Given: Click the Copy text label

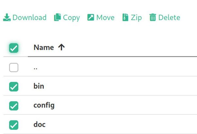Looking at the screenshot, I should (71, 18).
